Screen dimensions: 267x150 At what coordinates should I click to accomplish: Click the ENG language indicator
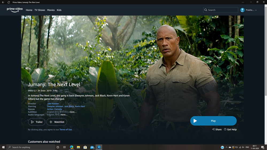(247, 147)
